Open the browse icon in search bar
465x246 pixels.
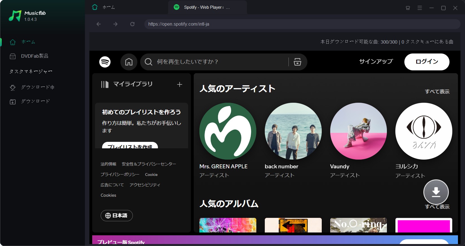point(297,62)
